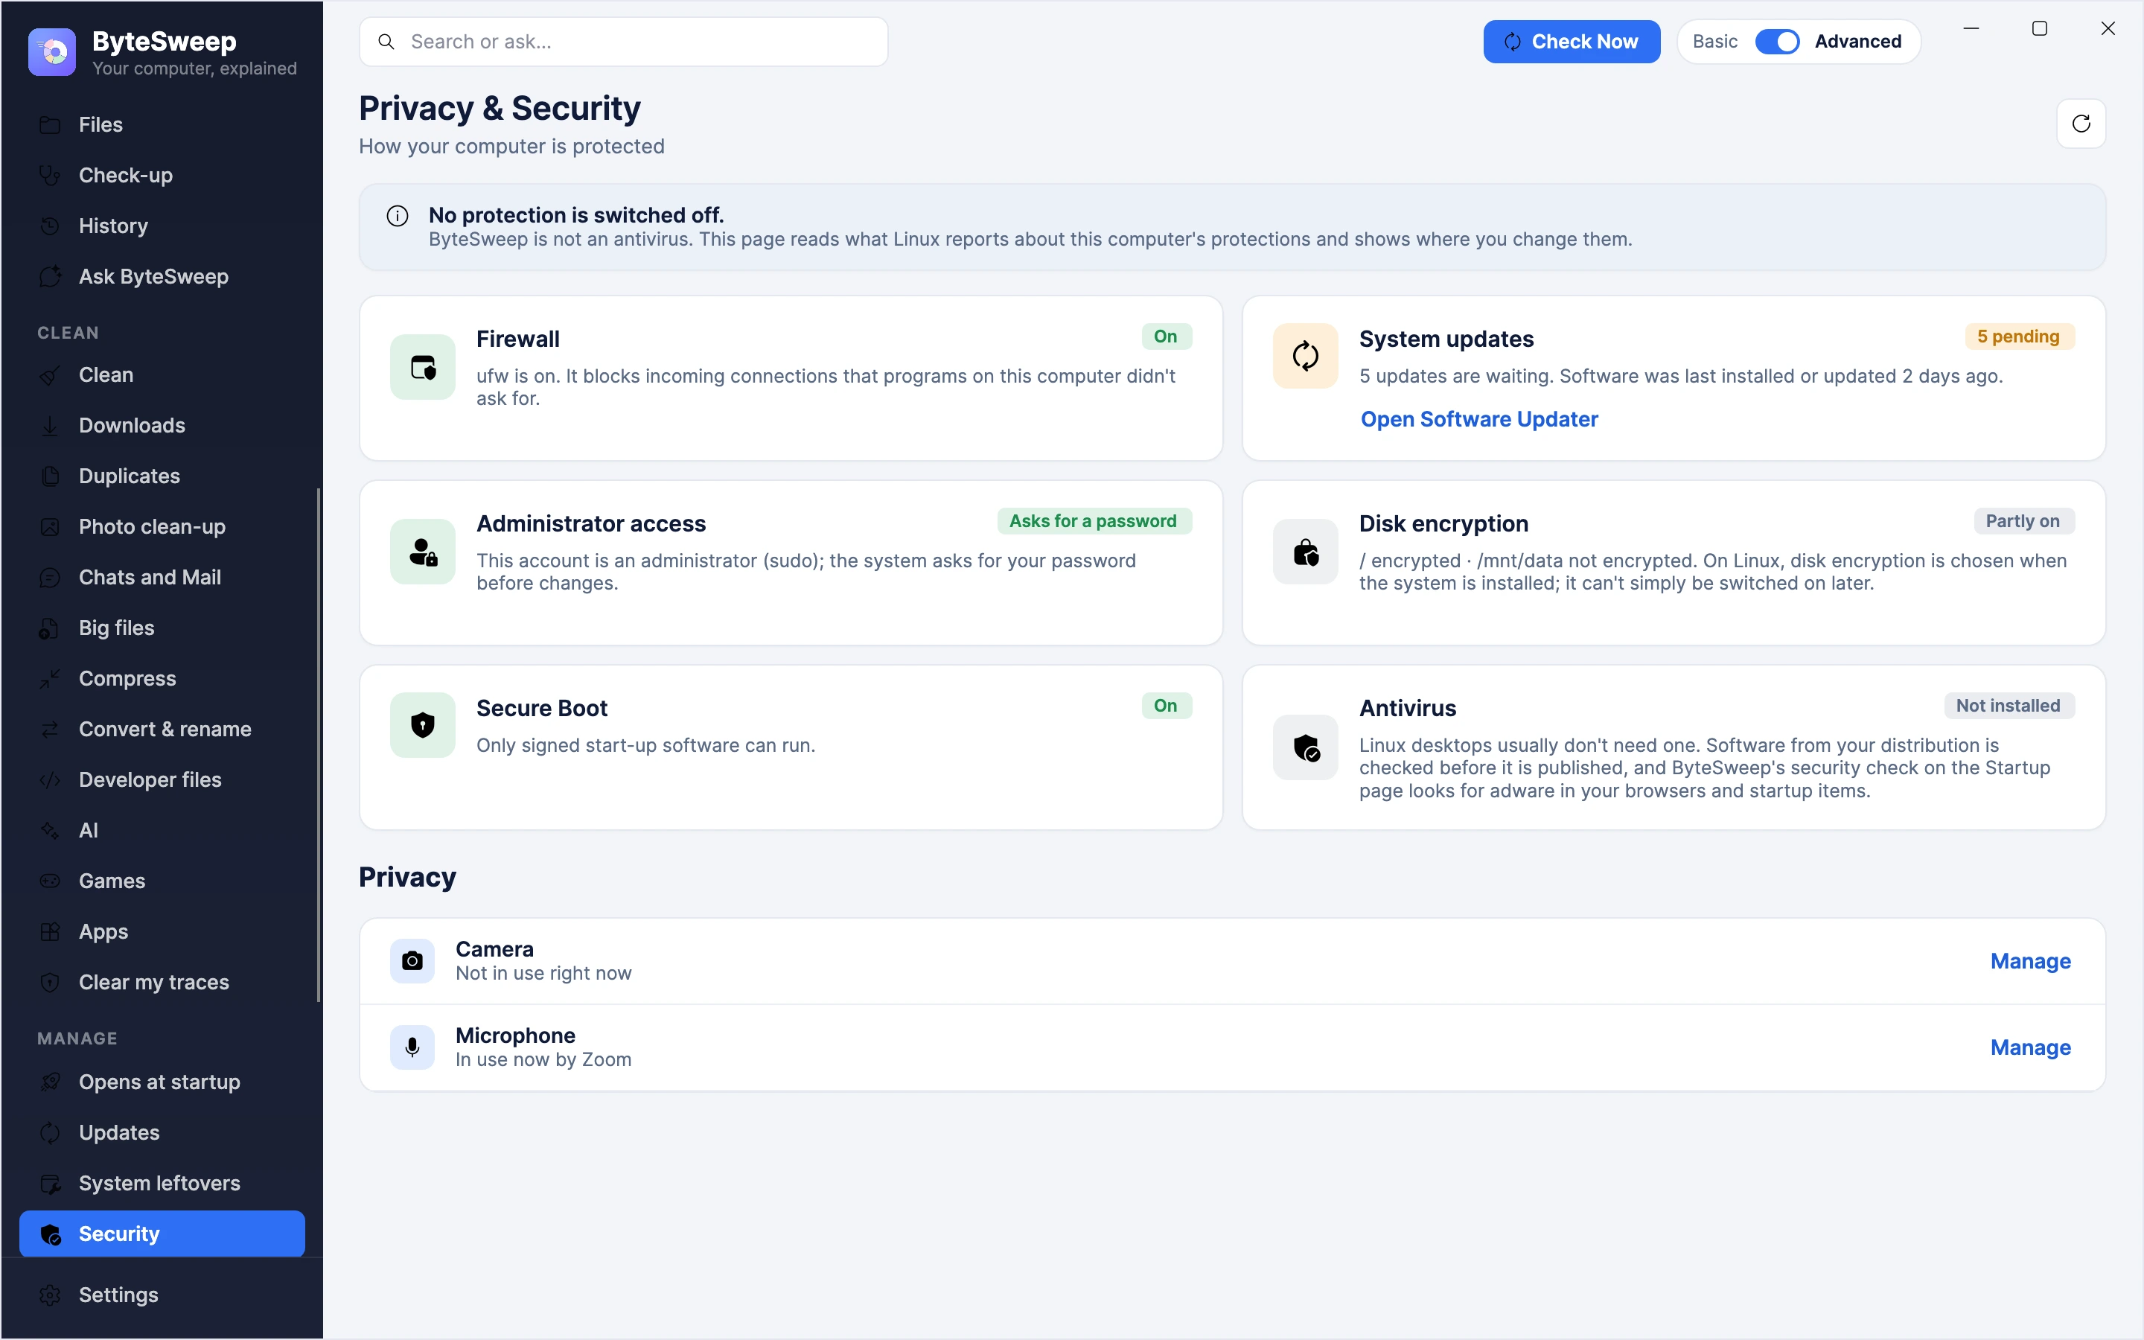Click the Check Now button
Viewport: 2144px width, 1340px height.
(1571, 42)
